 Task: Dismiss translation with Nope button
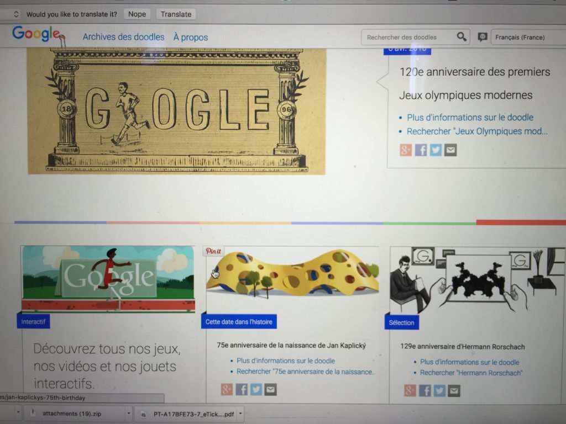tap(137, 14)
